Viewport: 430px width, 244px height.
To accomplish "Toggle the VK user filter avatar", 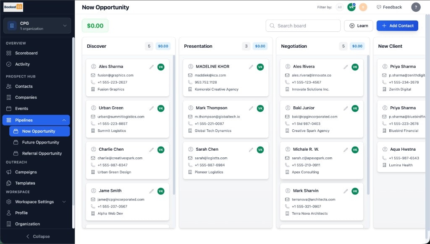I will (x=351, y=7).
